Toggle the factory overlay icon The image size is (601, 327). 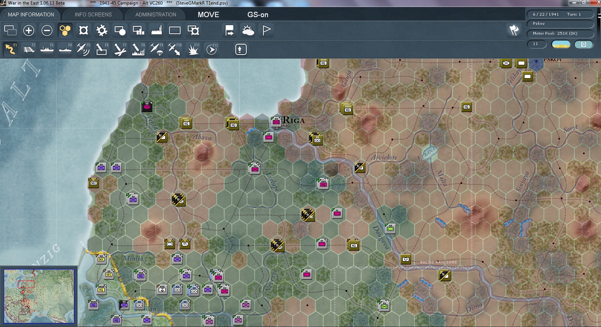156,30
